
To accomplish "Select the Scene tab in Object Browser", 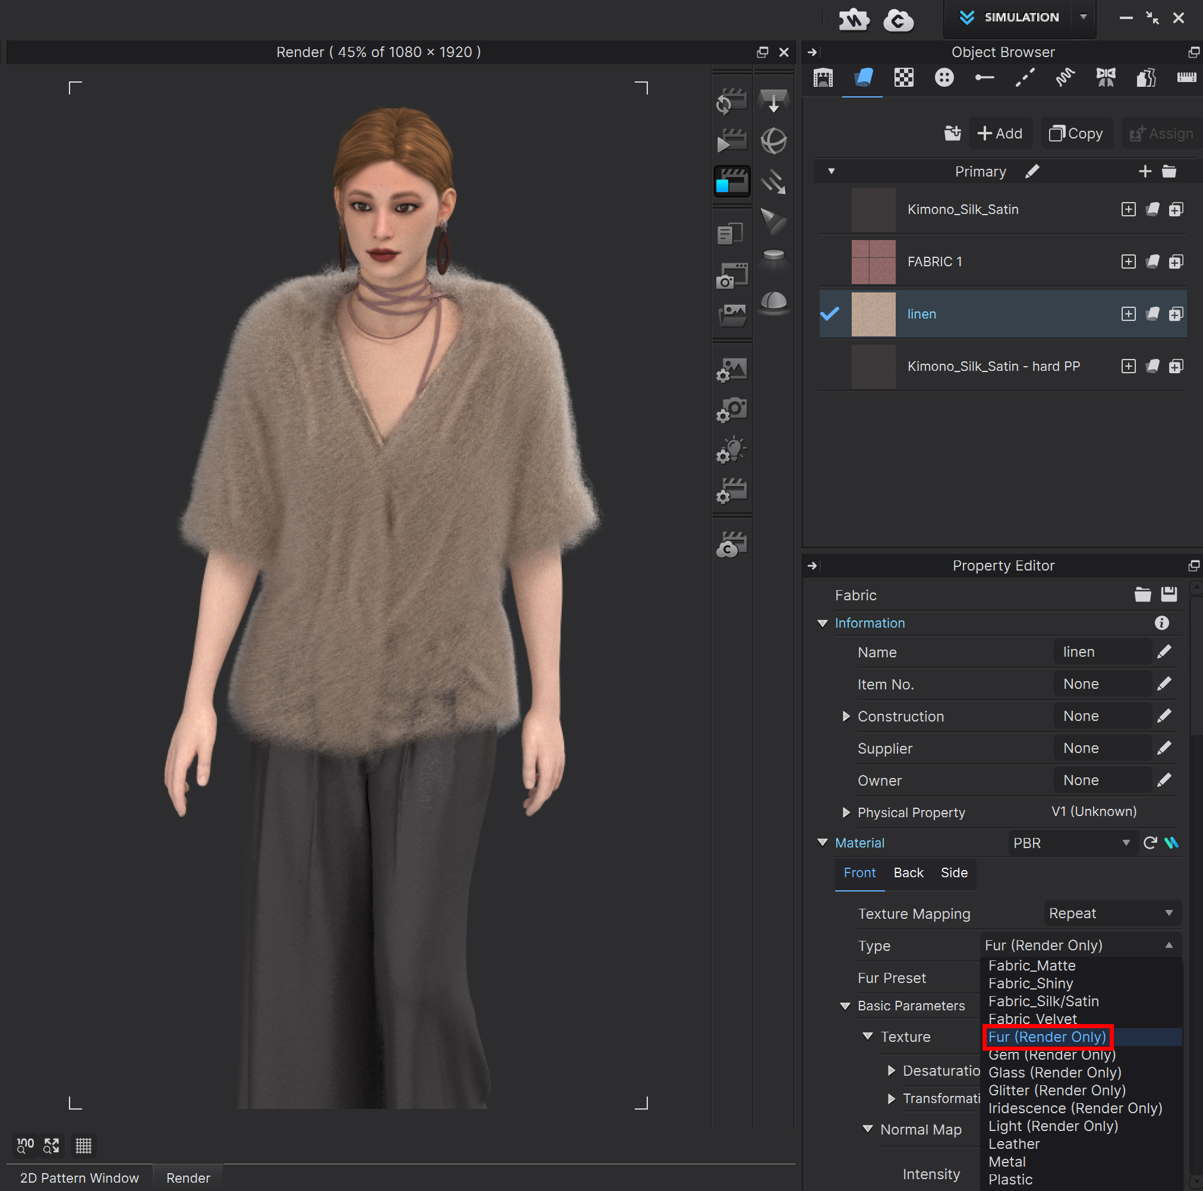I will [x=822, y=78].
